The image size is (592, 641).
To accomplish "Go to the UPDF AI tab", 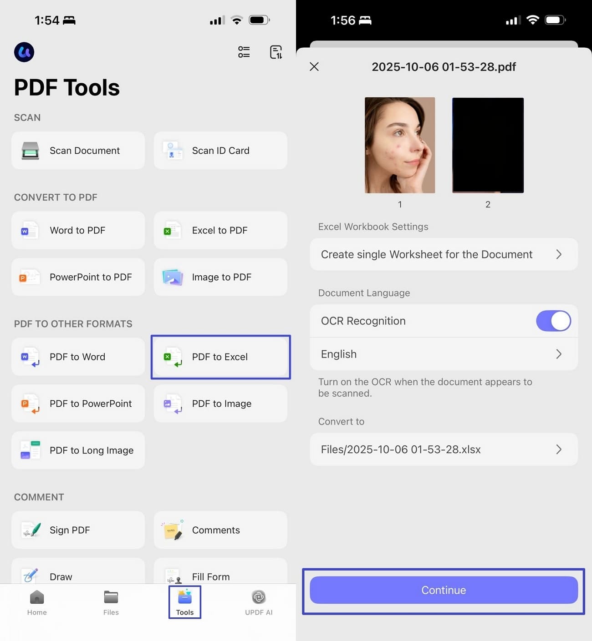I will pyautogui.click(x=259, y=603).
